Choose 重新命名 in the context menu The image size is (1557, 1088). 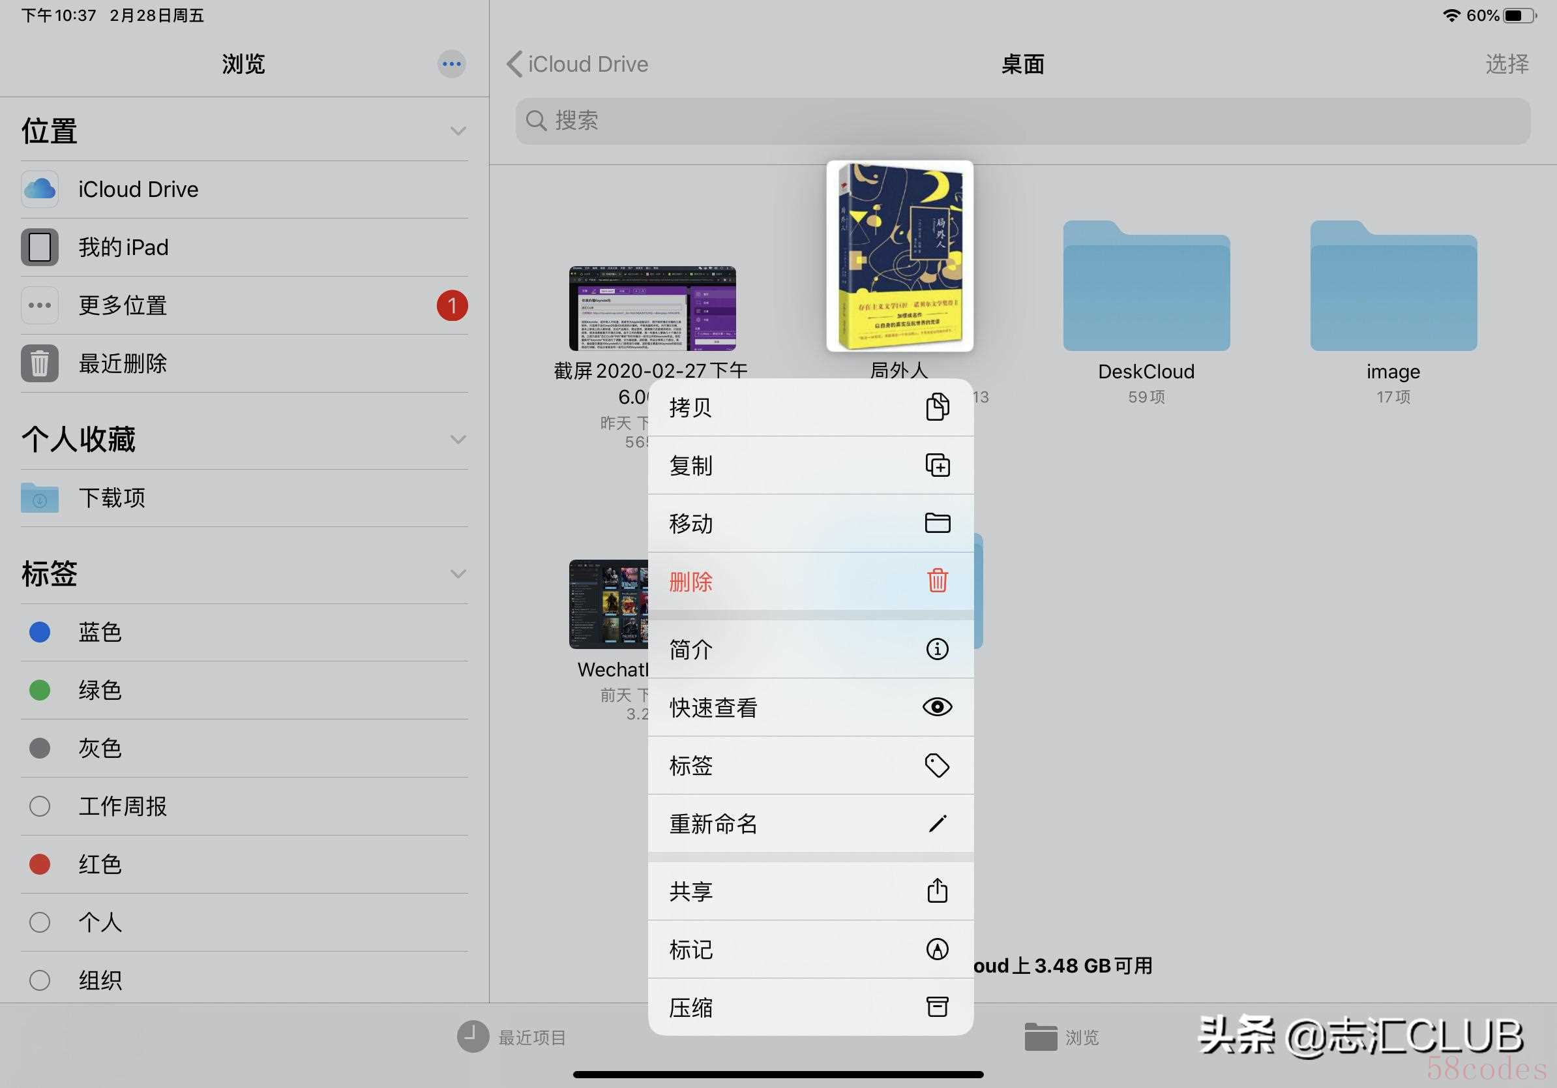[810, 823]
